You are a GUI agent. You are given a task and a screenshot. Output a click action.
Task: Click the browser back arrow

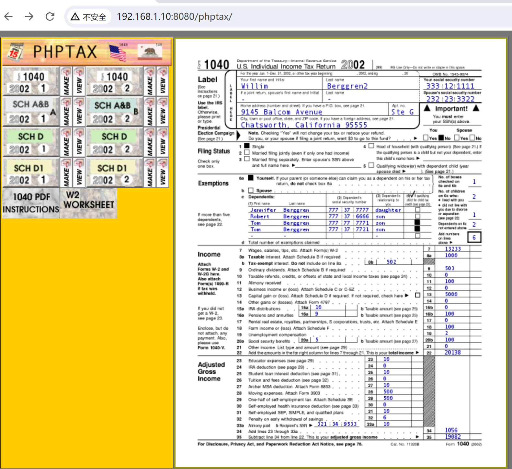pyautogui.click(x=9, y=17)
